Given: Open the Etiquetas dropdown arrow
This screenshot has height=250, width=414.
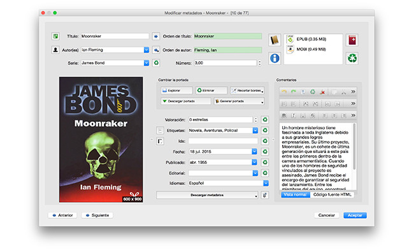Looking at the screenshot, I should click(255, 130).
